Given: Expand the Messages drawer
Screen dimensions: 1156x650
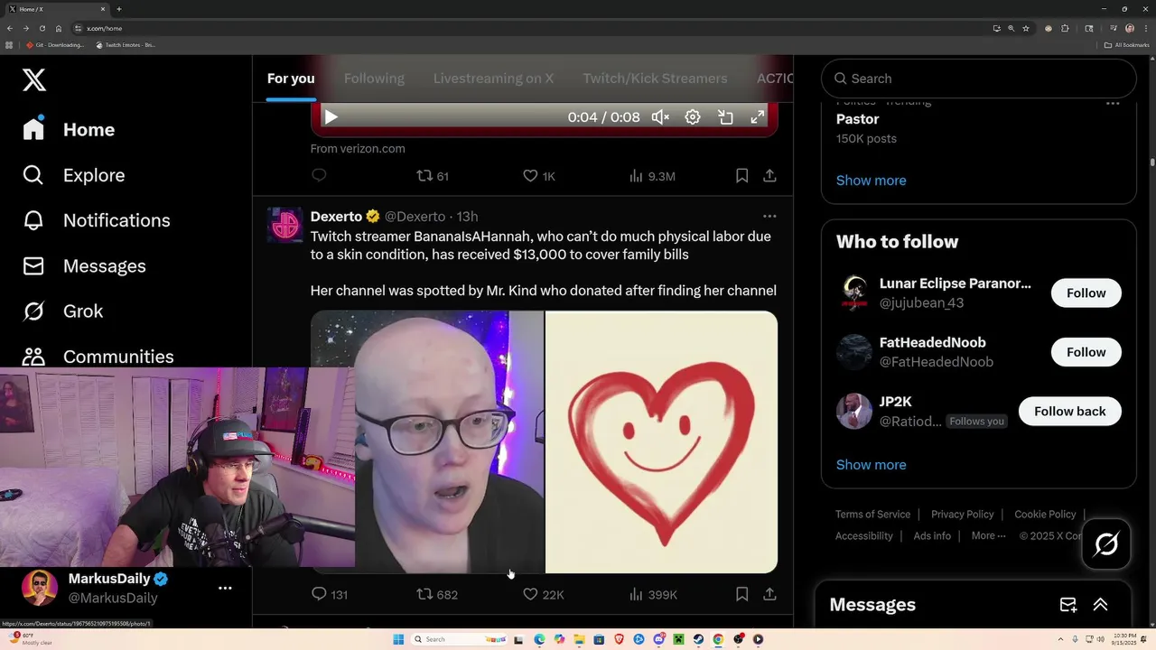Looking at the screenshot, I should [x=1100, y=605].
